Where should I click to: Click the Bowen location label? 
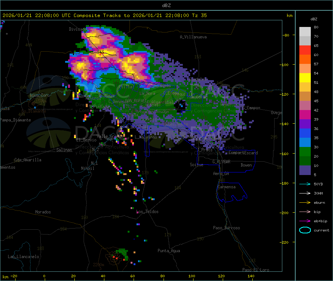(x=246, y=165)
